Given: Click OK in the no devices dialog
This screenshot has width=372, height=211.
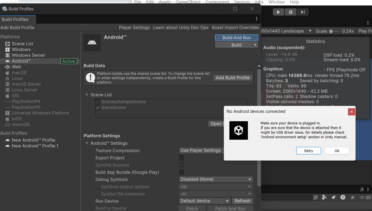Looking at the screenshot, I should 337,151.
